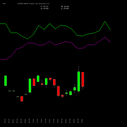The height and width of the screenshot is (127, 127).
Task: Click the close value C: 31.15
Action: (x=44, y=7)
